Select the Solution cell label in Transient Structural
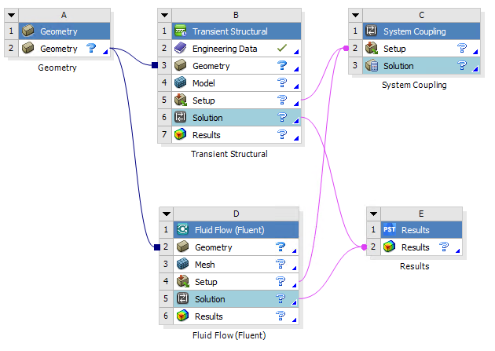Screen dimensions: 495x351 (x=207, y=118)
